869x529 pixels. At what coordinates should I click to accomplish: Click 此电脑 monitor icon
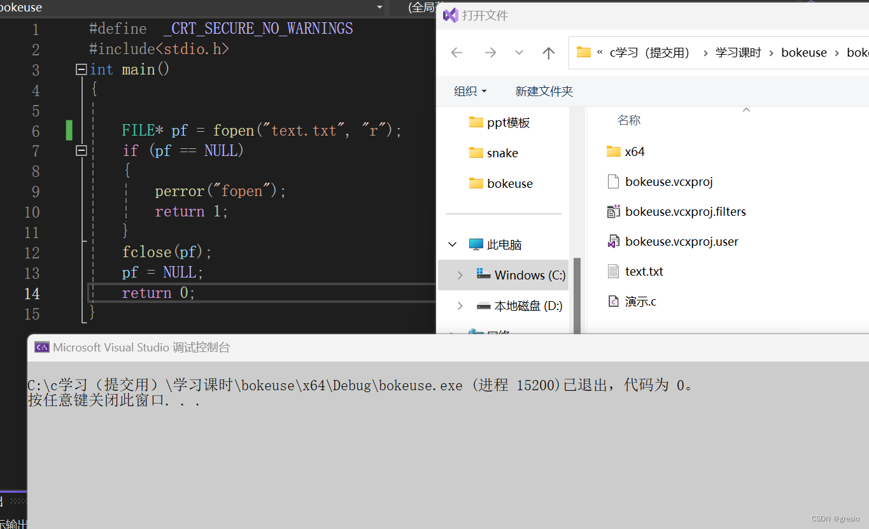point(476,244)
